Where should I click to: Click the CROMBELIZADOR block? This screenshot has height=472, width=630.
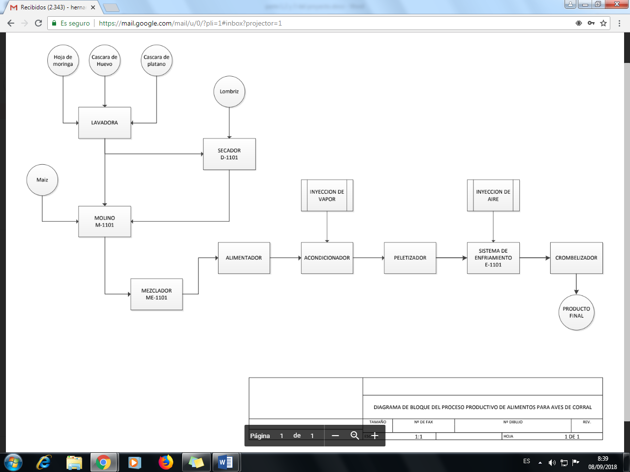coord(576,258)
